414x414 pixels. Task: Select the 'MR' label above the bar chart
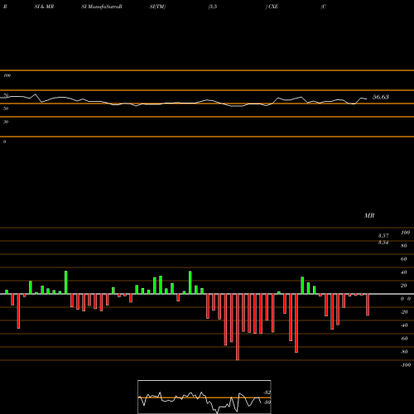coord(369,215)
